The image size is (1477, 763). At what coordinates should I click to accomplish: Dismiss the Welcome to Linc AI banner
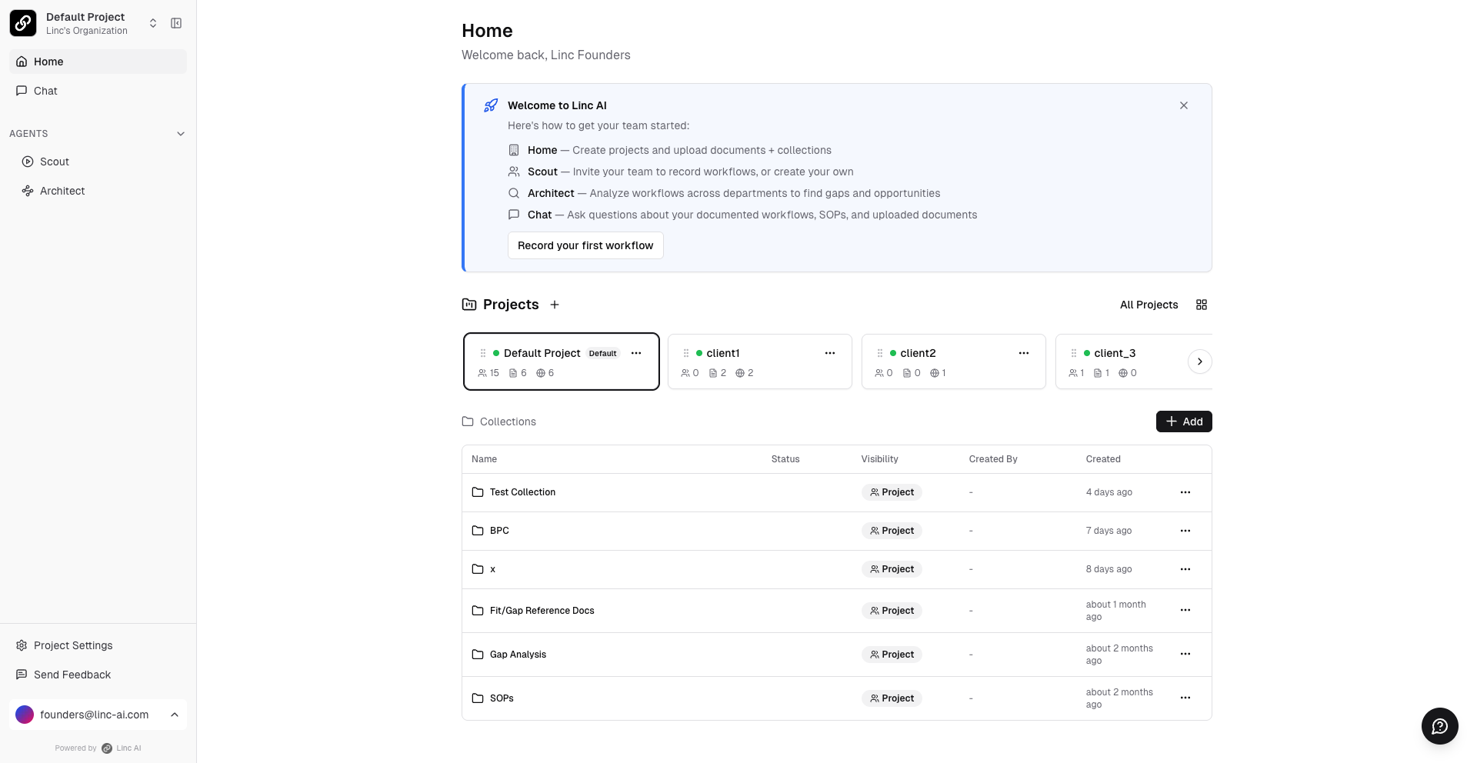(1184, 105)
